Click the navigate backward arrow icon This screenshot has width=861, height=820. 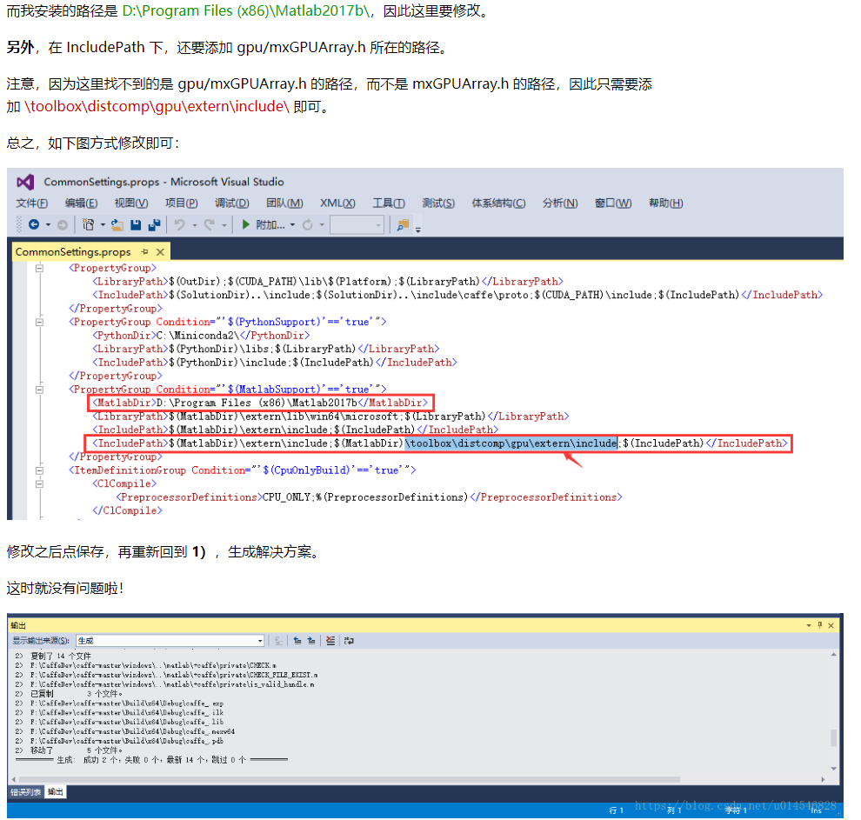tap(34, 225)
